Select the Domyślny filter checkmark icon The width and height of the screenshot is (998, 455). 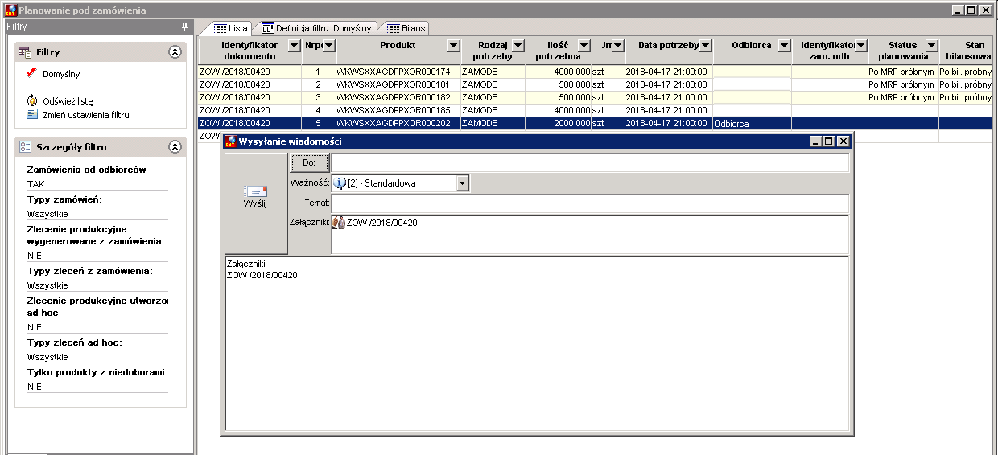32,73
